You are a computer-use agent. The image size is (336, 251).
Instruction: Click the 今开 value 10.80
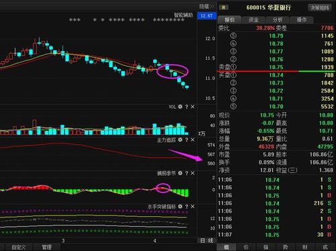(326, 115)
